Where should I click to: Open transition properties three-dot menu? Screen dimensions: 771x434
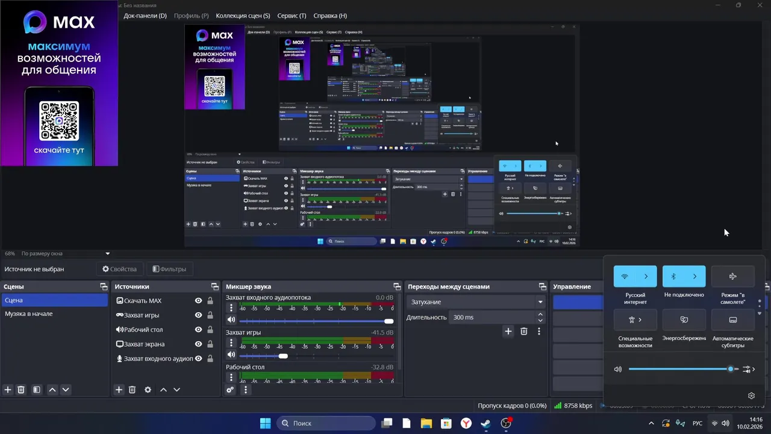tap(538, 331)
